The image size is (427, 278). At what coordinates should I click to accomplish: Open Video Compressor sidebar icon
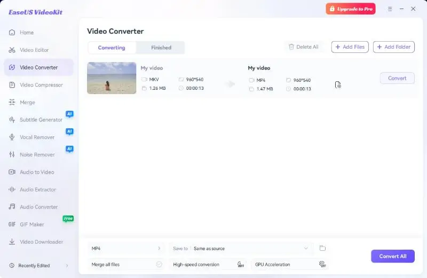point(12,85)
